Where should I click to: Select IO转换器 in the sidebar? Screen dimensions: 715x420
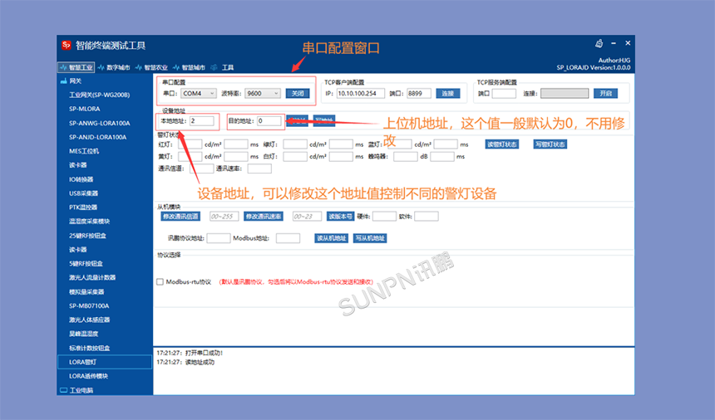(81, 179)
